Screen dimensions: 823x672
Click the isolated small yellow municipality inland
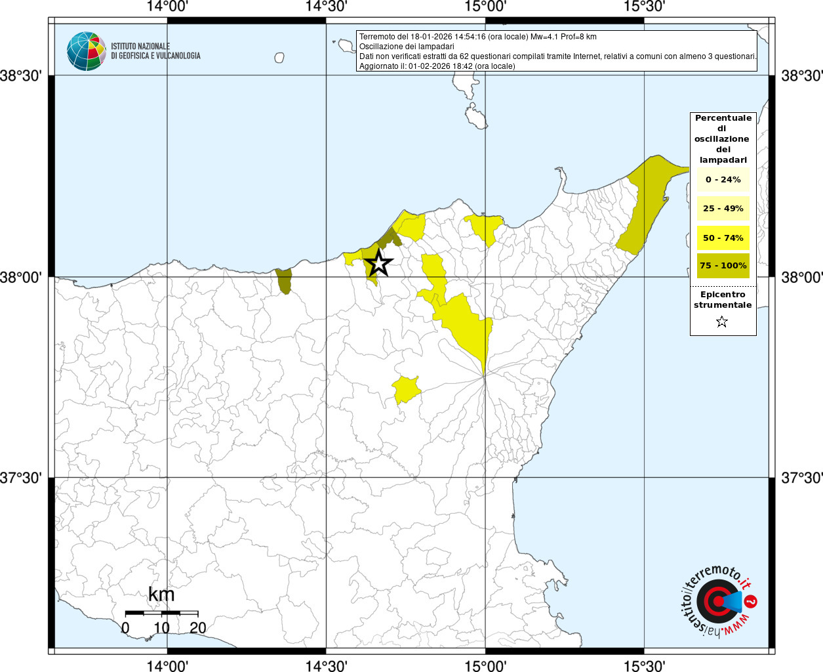tap(407, 390)
